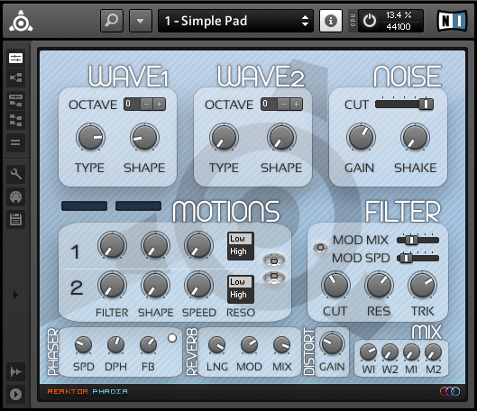Select Low in Motion 2 RESO list
The width and height of the screenshot is (477, 411).
(x=239, y=282)
